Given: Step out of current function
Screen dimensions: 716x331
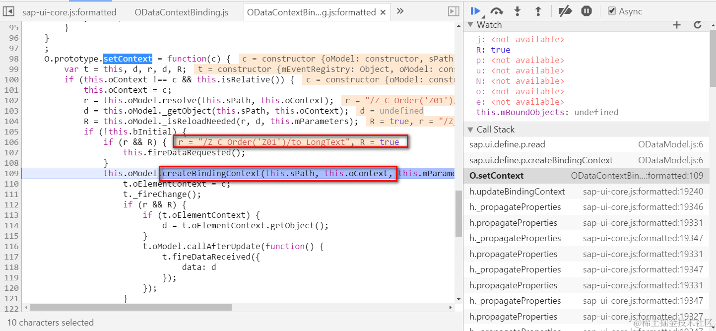Looking at the screenshot, I should [538, 11].
